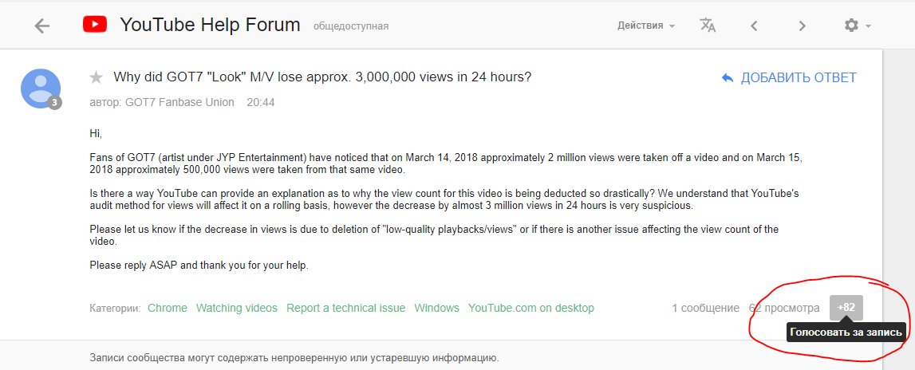
Task: Select Report a technical issue category
Action: (346, 308)
